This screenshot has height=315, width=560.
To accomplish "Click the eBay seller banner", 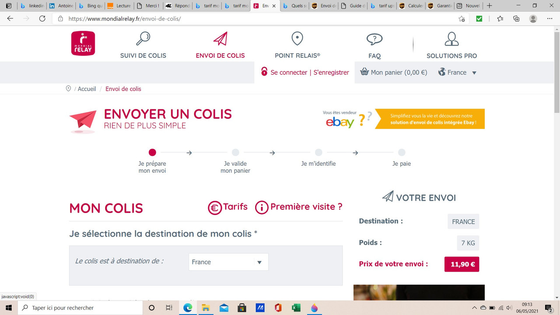I will (403, 119).
